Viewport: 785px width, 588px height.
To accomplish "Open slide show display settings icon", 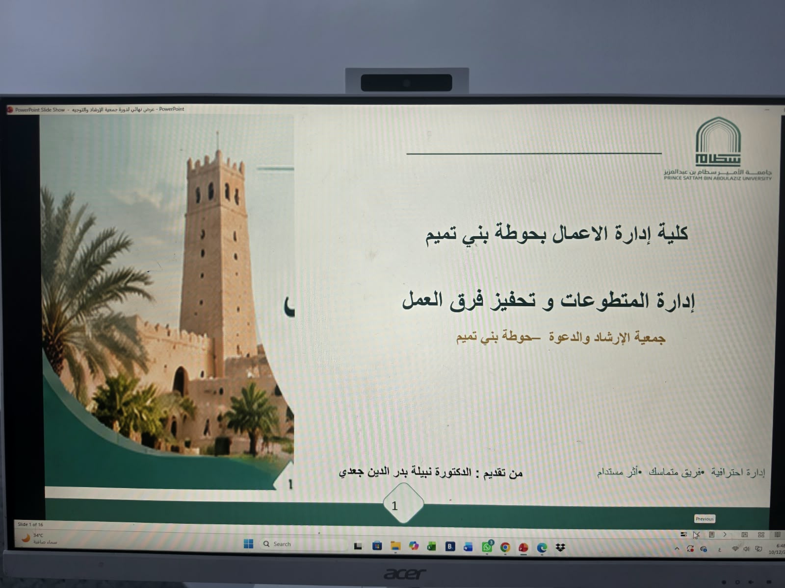I will [x=683, y=534].
